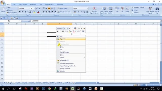
Task: Open Filtre submenu in context menu
Action: point(71,55)
